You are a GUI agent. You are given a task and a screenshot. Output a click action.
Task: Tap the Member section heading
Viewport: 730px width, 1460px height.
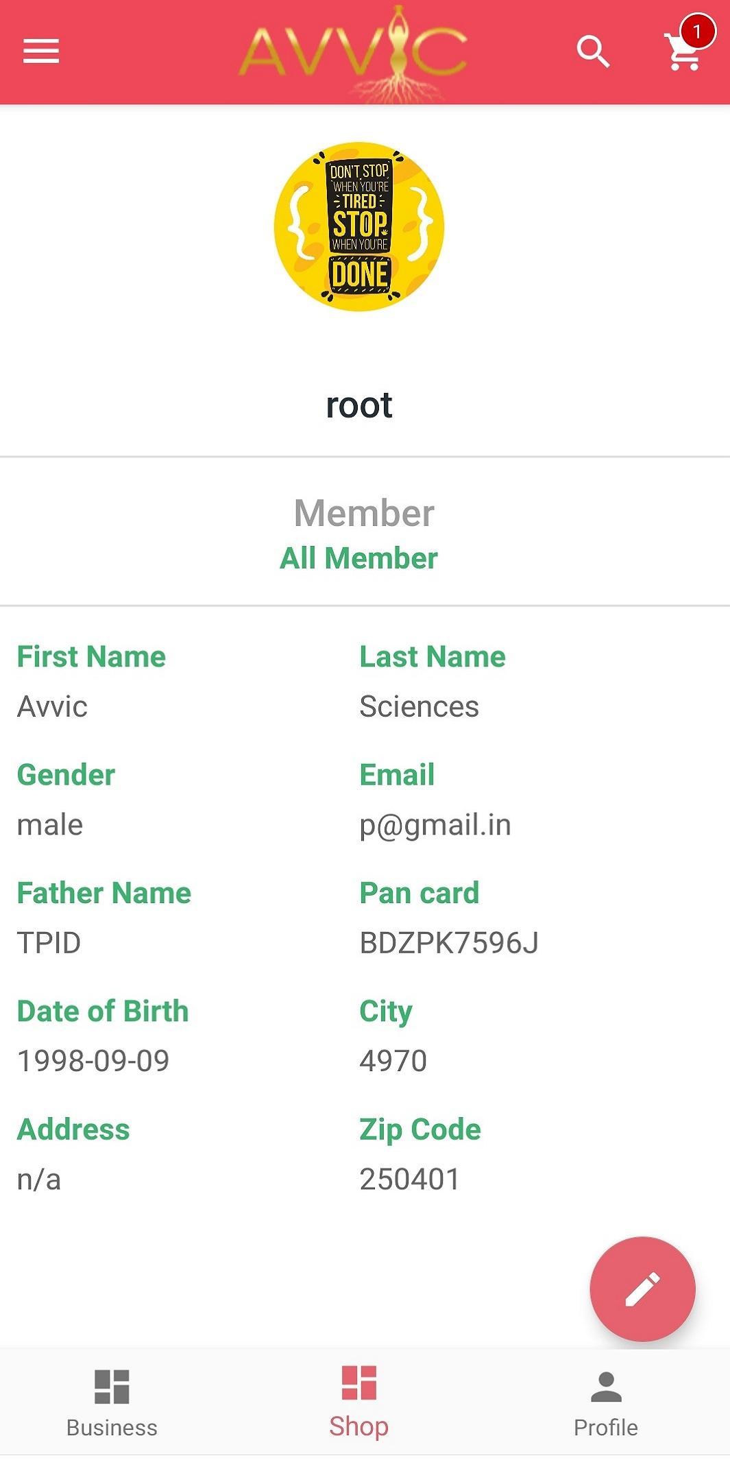click(x=364, y=513)
